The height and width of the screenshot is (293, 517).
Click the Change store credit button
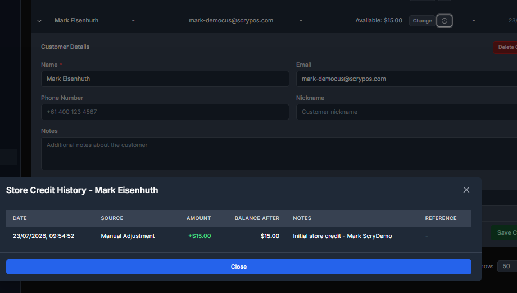click(422, 21)
